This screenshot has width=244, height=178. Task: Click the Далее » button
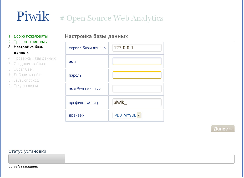[223, 129]
